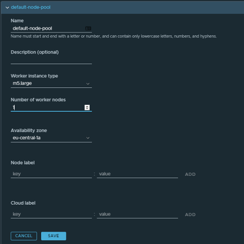This screenshot has width=244, height=244.
Task: Open the Worker instance type m5.large dropdown
Action: click(x=51, y=83)
